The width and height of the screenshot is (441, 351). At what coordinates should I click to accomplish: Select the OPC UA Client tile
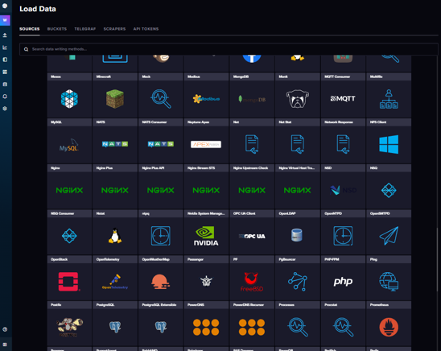252,232
